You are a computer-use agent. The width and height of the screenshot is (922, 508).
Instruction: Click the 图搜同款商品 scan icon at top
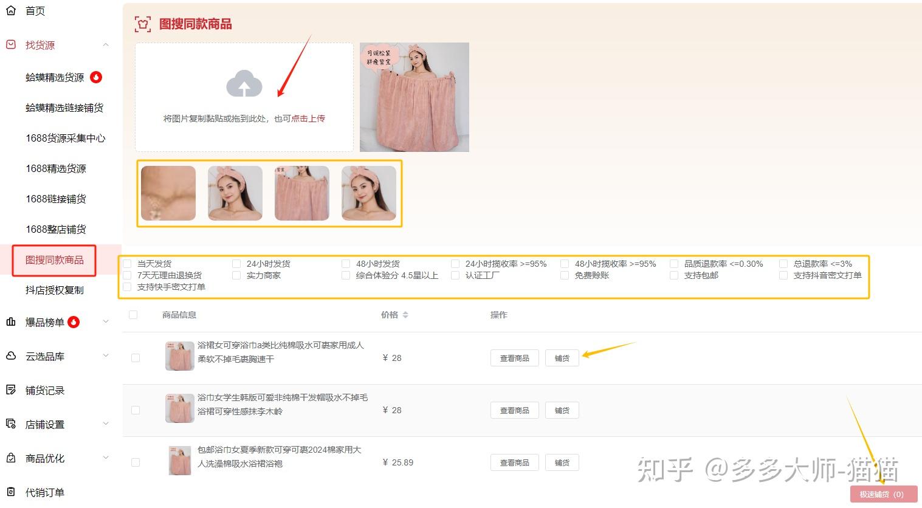(x=142, y=24)
